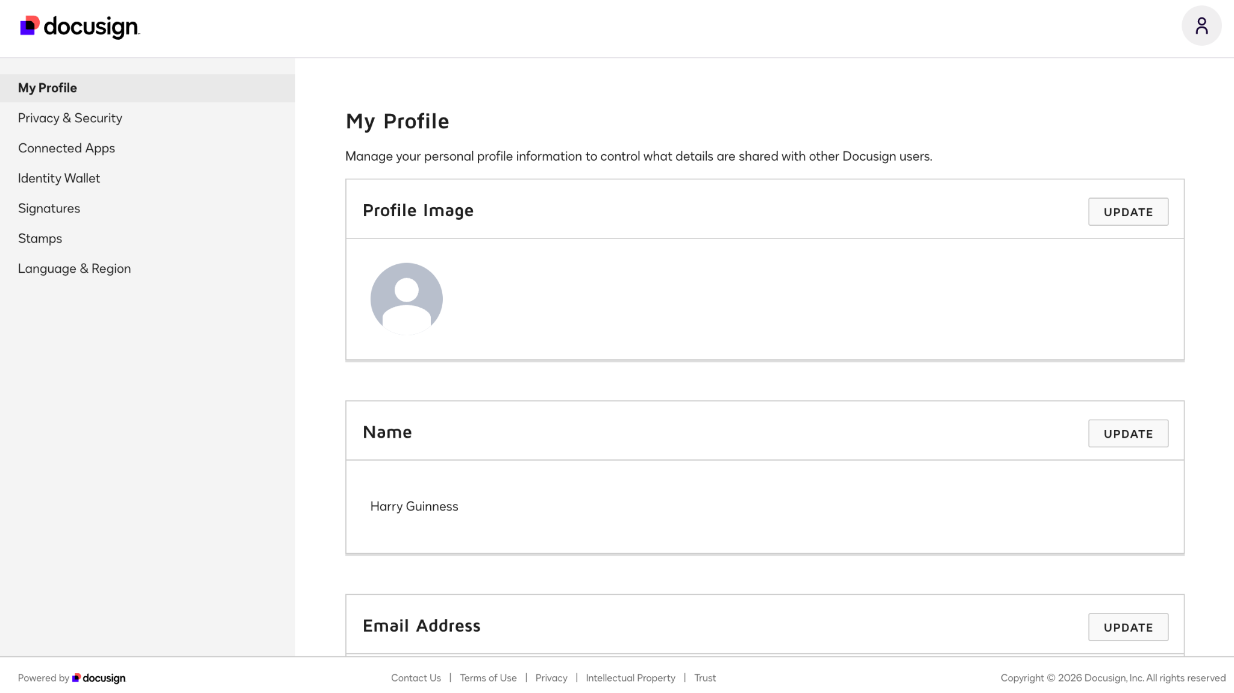Click the copyright notice text
The width and height of the screenshot is (1234, 693).
point(1113,678)
